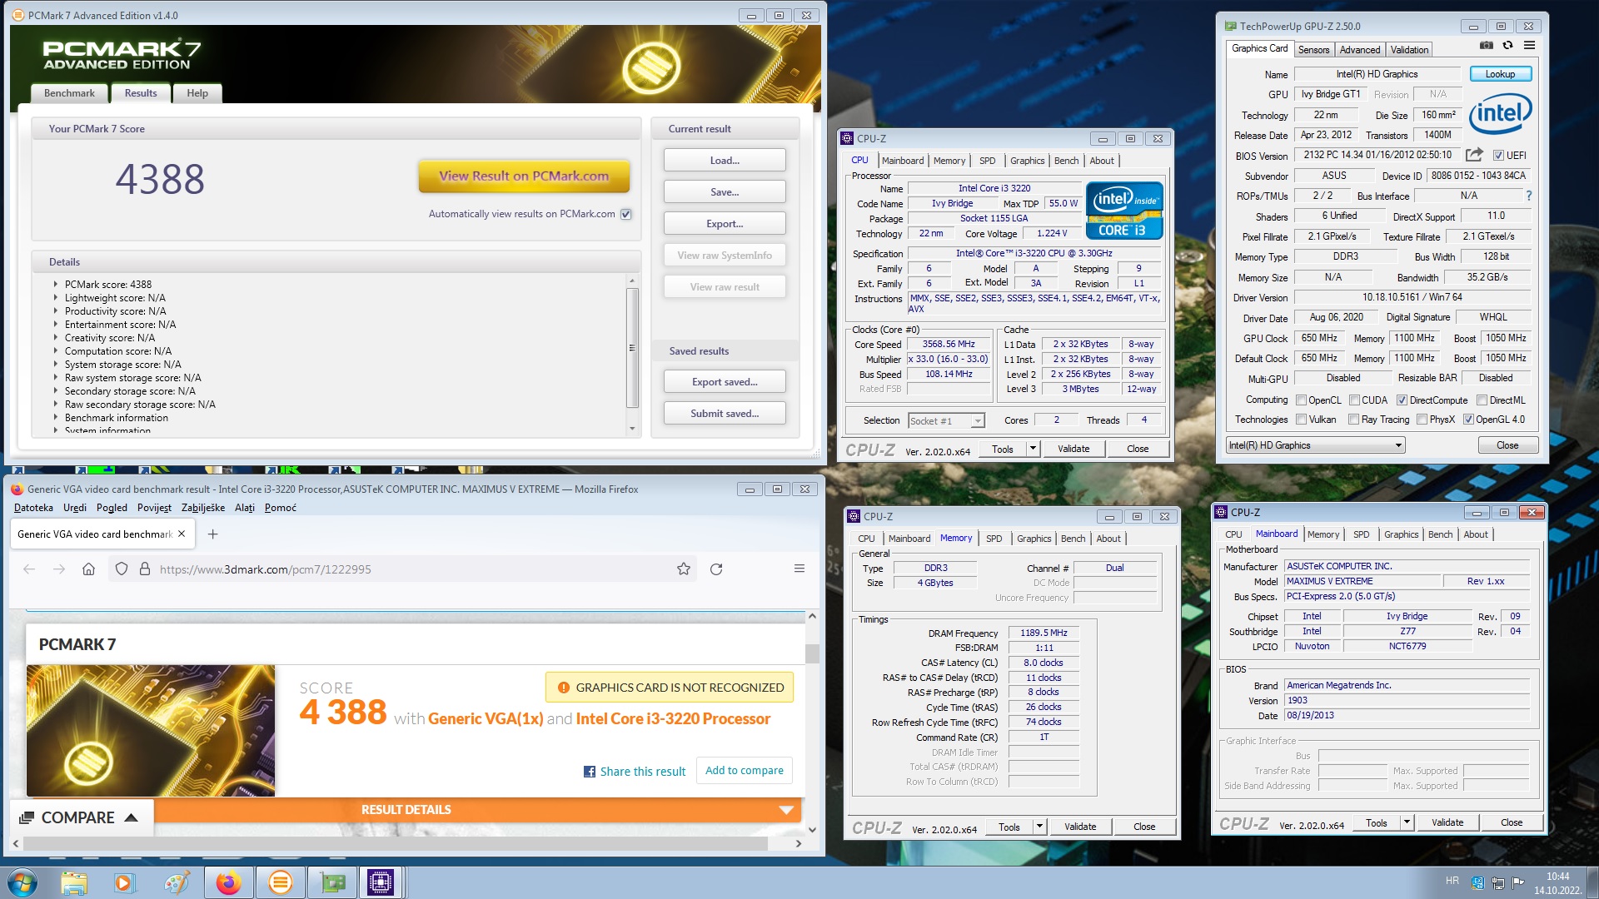Click the BIOS export share icon in GPU-Z
1599x899 pixels.
[x=1474, y=155]
